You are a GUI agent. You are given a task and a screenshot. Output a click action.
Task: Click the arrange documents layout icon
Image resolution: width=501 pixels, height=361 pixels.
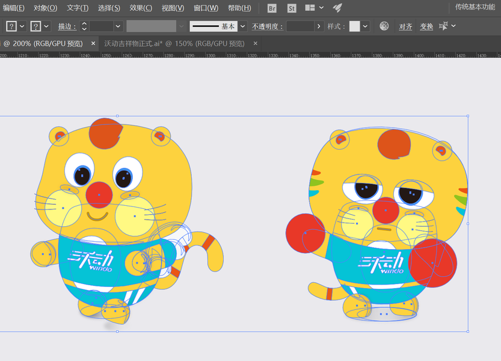[310, 8]
